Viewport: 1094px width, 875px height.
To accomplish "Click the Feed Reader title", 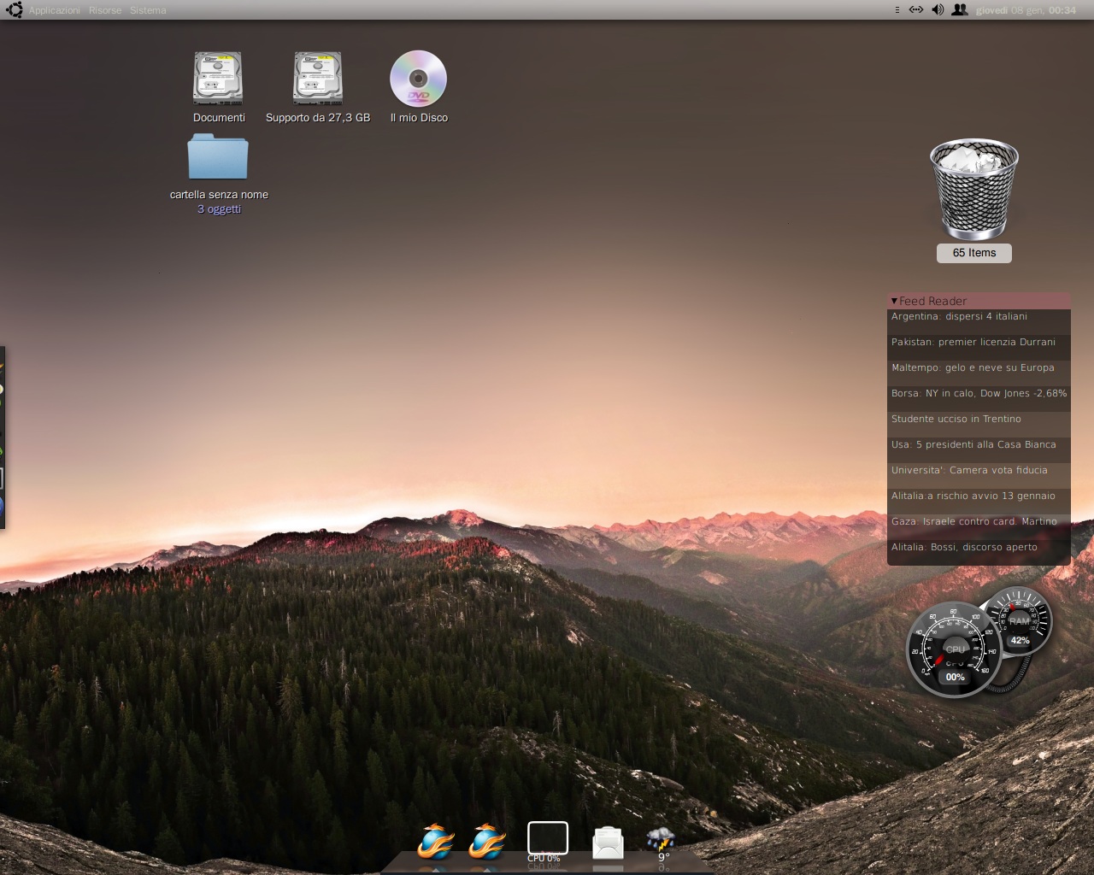I will coord(932,301).
